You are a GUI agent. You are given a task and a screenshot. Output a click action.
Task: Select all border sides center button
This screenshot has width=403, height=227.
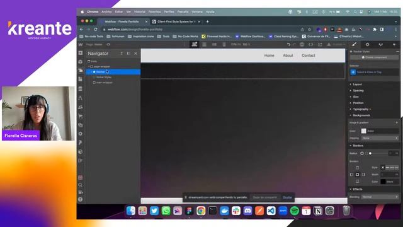click(x=357, y=175)
